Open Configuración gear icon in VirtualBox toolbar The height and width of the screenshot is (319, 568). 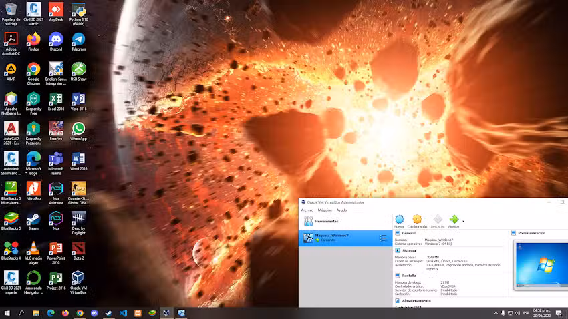417,220
